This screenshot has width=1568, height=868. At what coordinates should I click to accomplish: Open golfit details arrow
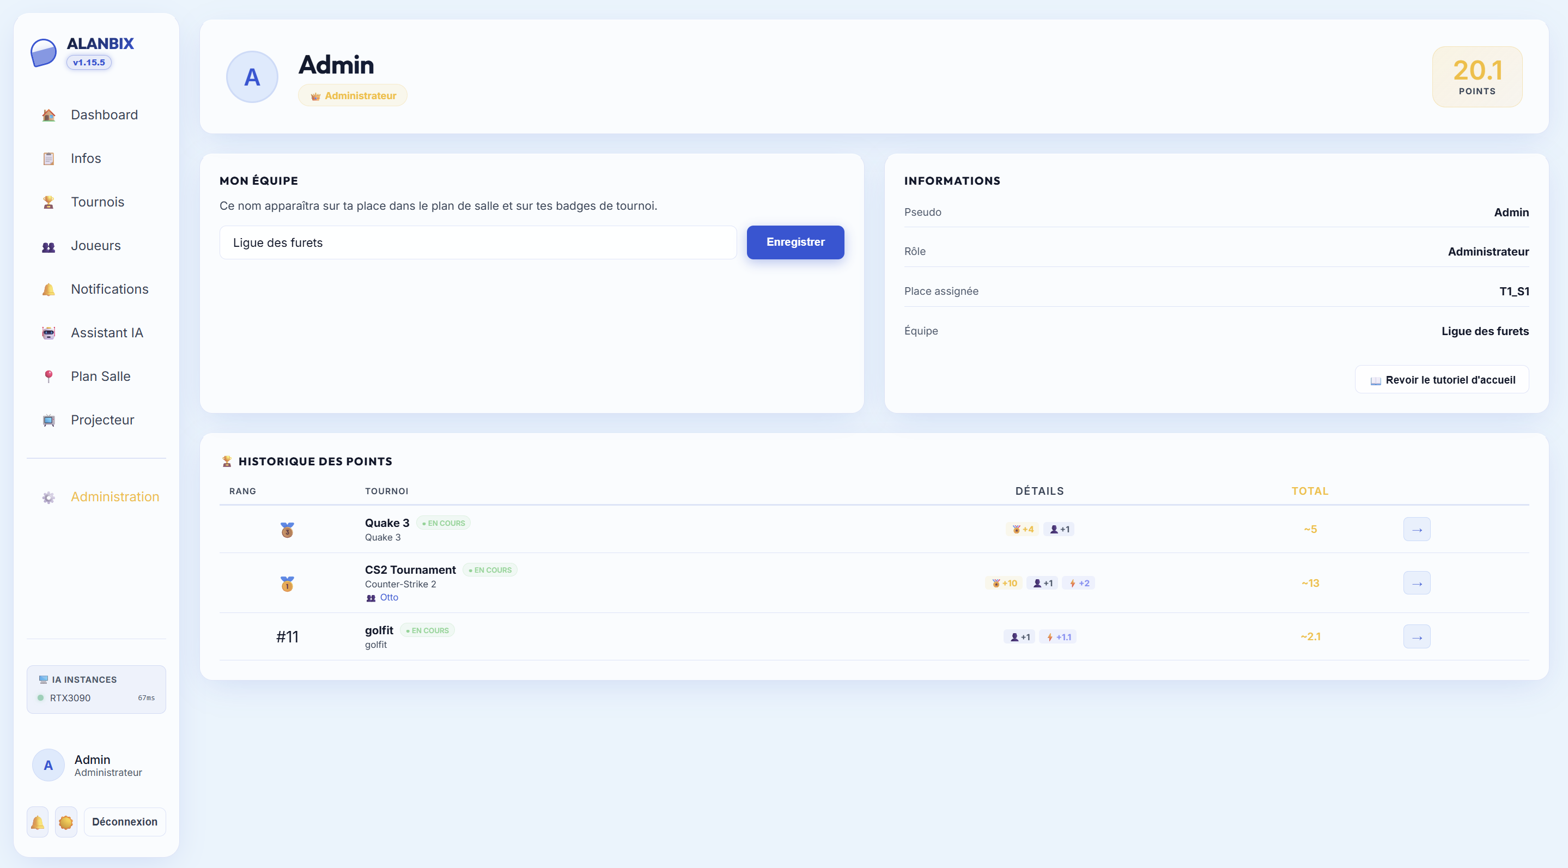pyautogui.click(x=1417, y=636)
